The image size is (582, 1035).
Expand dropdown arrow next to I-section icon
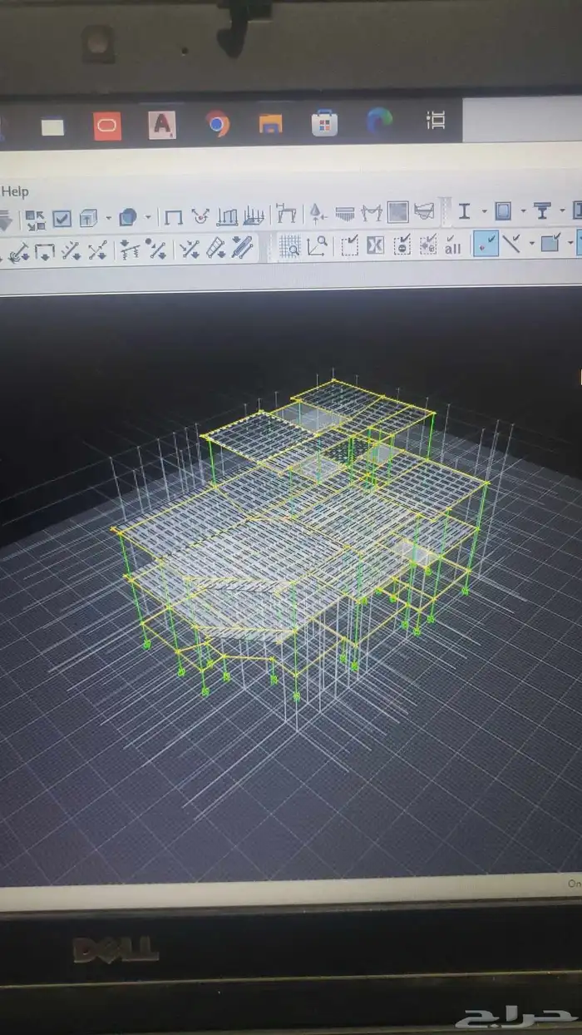pos(481,211)
